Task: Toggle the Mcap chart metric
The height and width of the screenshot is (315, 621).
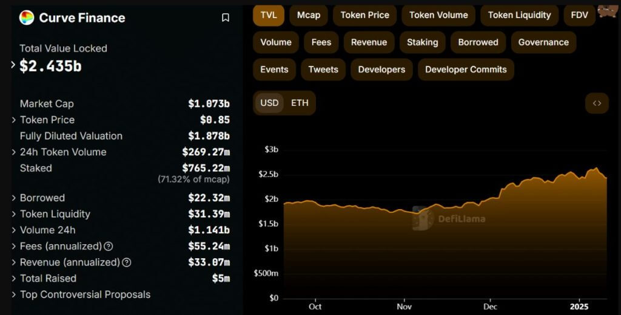Action: pyautogui.click(x=309, y=15)
